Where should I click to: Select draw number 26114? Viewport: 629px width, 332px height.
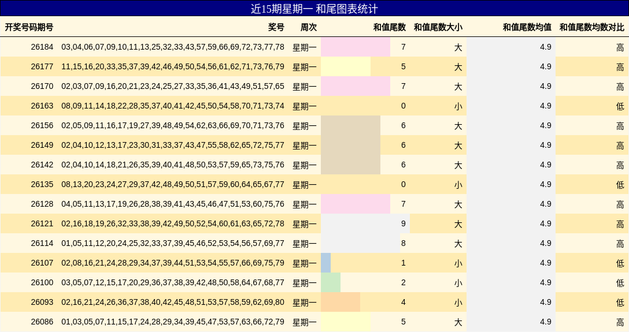pyautogui.click(x=42, y=243)
